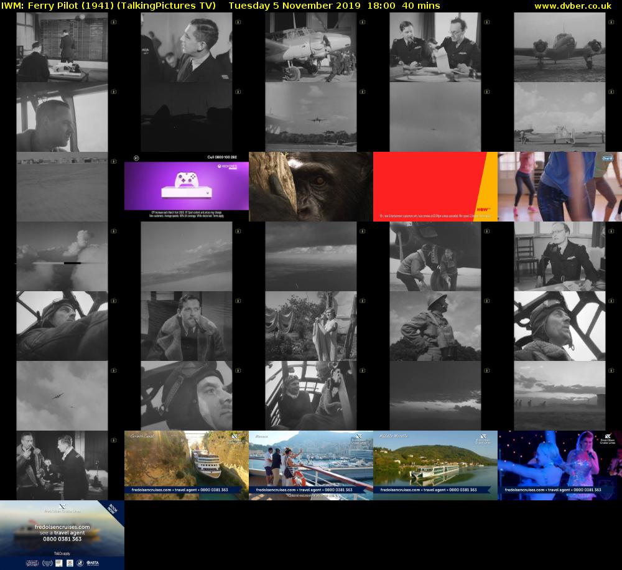Select thumbnail of man in flying jacket with pipe
The image size is (622, 570).
tap(187, 326)
